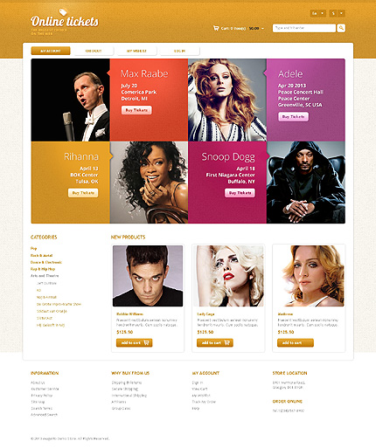Screen dimensions: 376x448
Task: Open the Log In tab
Action: click(180, 51)
